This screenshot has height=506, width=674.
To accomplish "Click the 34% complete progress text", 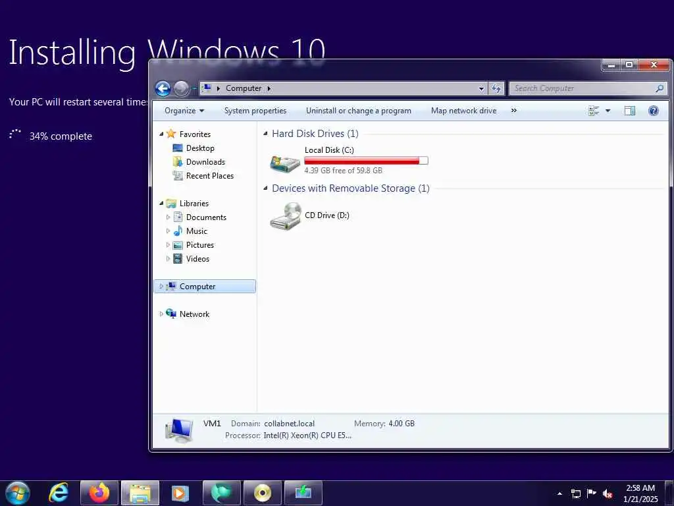I will tap(61, 136).
